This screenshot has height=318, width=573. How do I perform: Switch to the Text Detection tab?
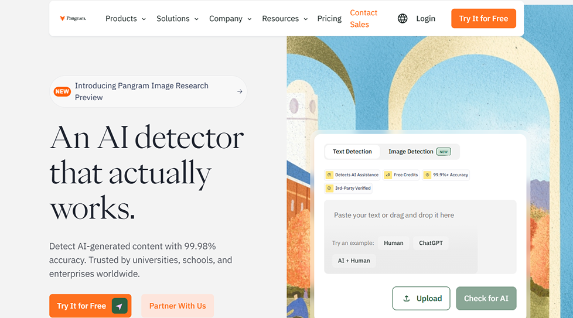tap(352, 152)
